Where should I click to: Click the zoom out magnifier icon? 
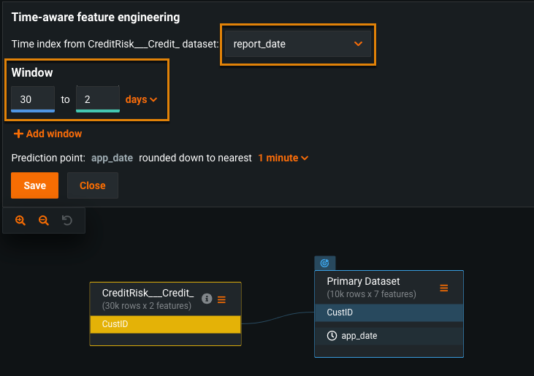tap(44, 220)
